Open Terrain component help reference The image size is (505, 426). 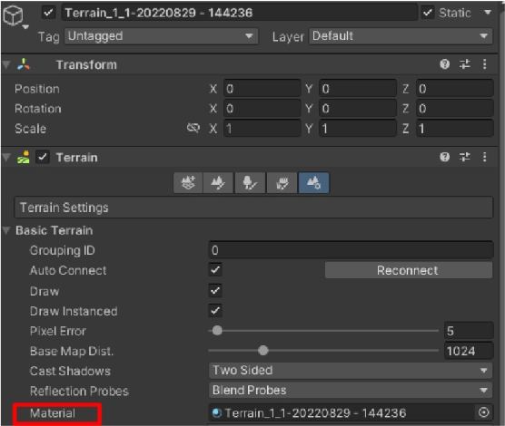(x=444, y=157)
